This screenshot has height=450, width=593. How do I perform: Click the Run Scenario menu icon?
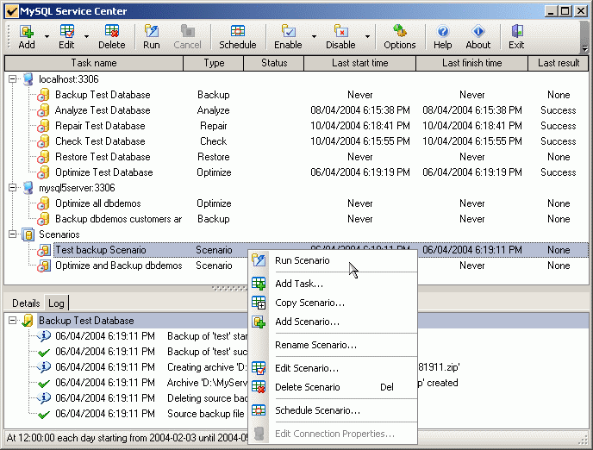(259, 260)
